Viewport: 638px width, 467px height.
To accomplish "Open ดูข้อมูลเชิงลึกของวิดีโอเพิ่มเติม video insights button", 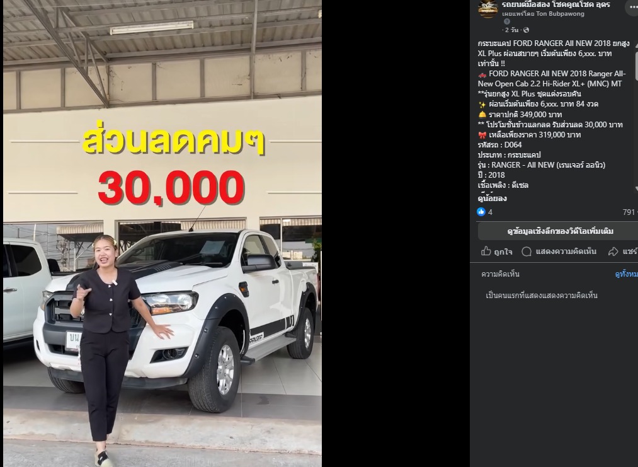I will pos(558,231).
